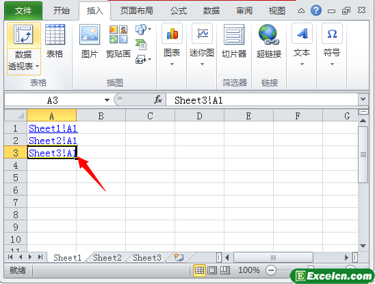Follow the Sheet1!A1 hyperlink
Image resolution: width=375 pixels, height=284 pixels.
(x=53, y=128)
